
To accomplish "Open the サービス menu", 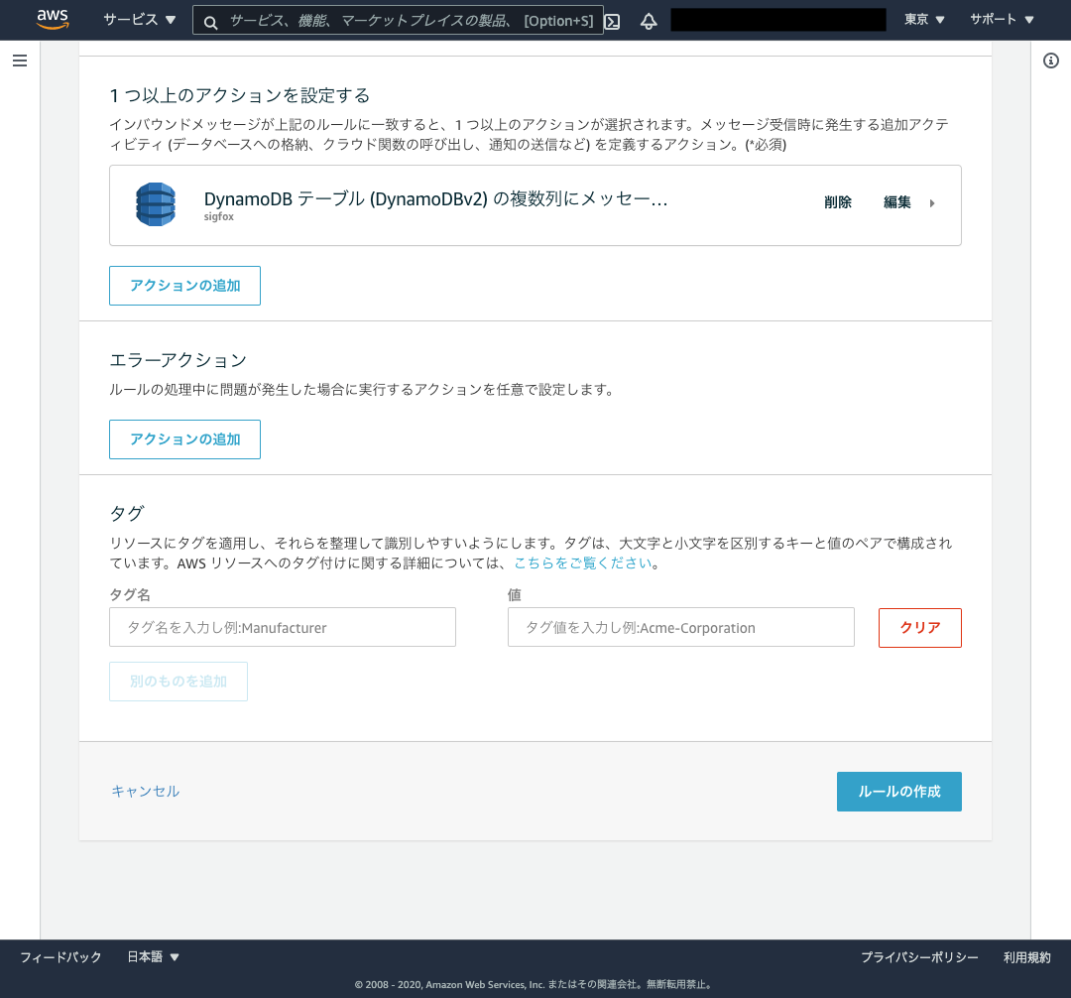I will (138, 19).
